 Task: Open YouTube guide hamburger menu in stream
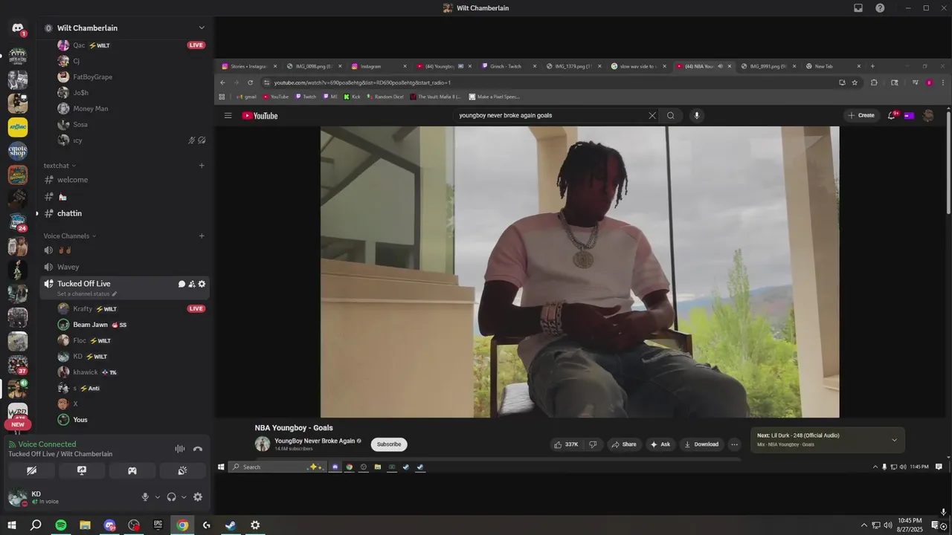pos(228,116)
